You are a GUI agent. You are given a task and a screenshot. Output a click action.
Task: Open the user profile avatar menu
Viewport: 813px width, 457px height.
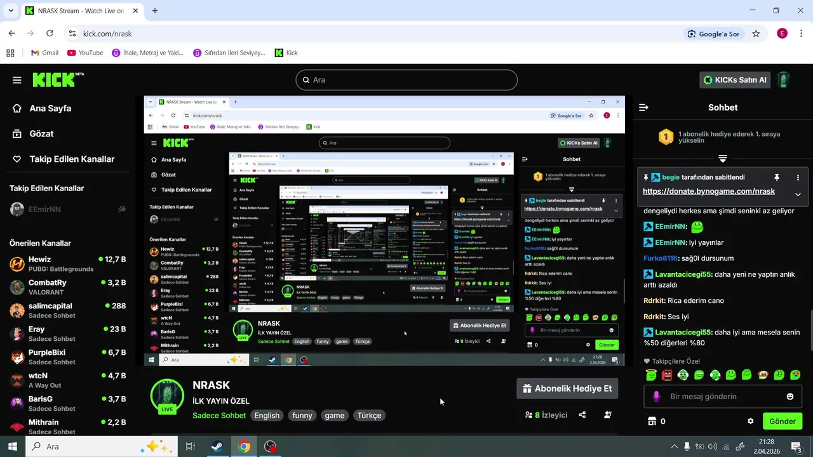point(784,80)
